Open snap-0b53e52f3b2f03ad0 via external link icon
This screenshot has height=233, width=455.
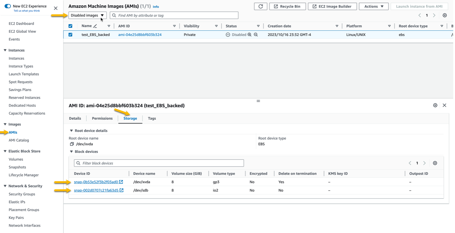click(x=121, y=182)
